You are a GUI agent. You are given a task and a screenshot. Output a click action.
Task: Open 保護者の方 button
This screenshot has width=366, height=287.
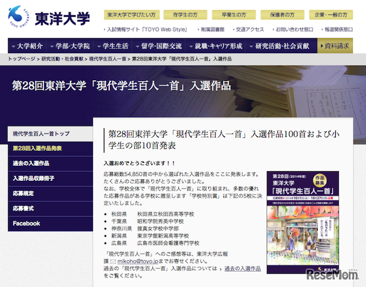click(x=282, y=15)
